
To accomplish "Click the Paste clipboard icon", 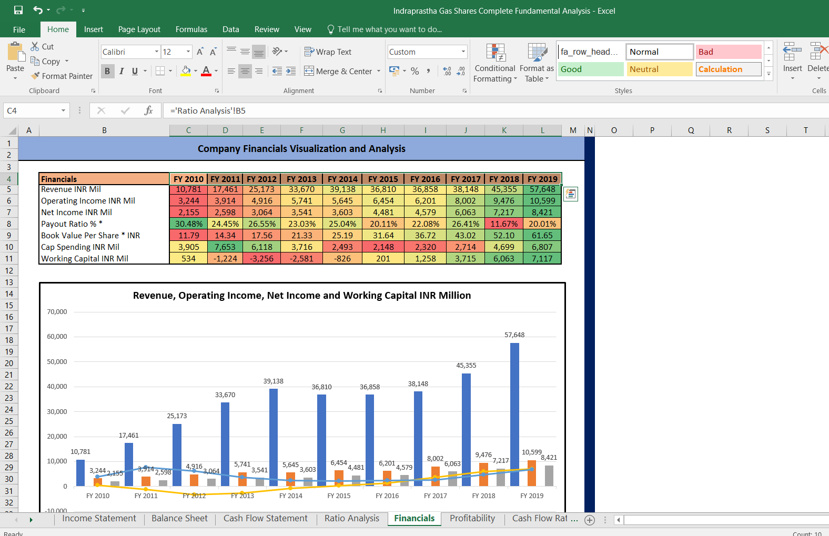I will click(16, 52).
